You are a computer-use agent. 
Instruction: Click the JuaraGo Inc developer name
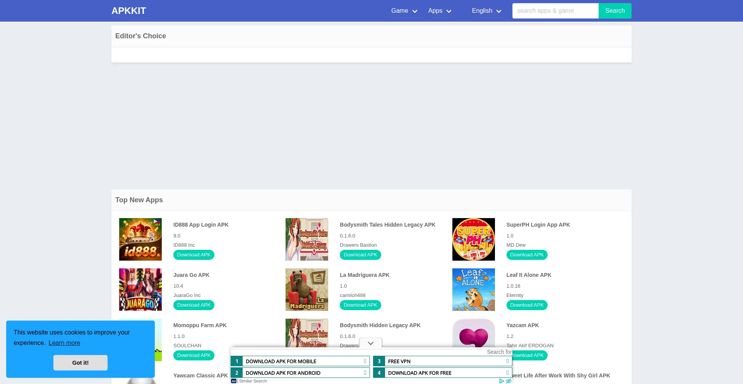point(187,295)
